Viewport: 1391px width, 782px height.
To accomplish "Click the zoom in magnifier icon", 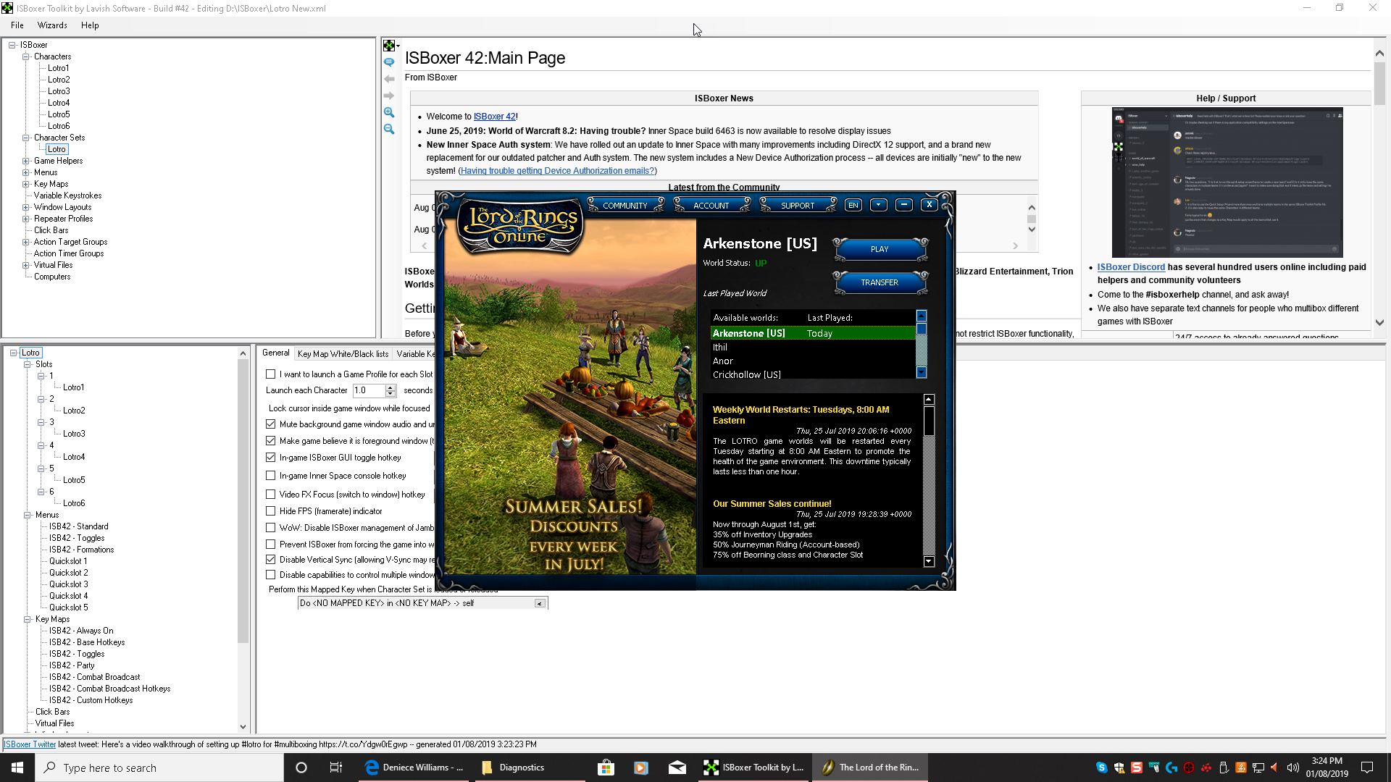I will tap(389, 112).
